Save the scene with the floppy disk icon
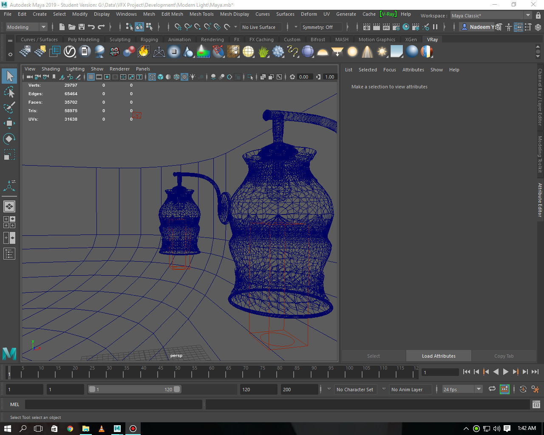 (x=81, y=27)
